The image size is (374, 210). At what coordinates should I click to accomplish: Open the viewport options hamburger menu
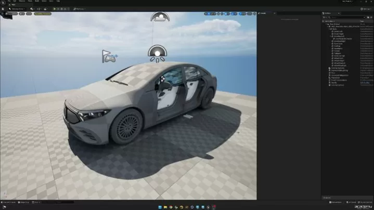pos(2,14)
